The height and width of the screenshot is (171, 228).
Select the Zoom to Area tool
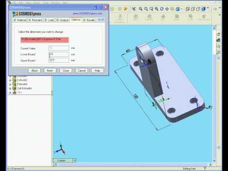146,9
